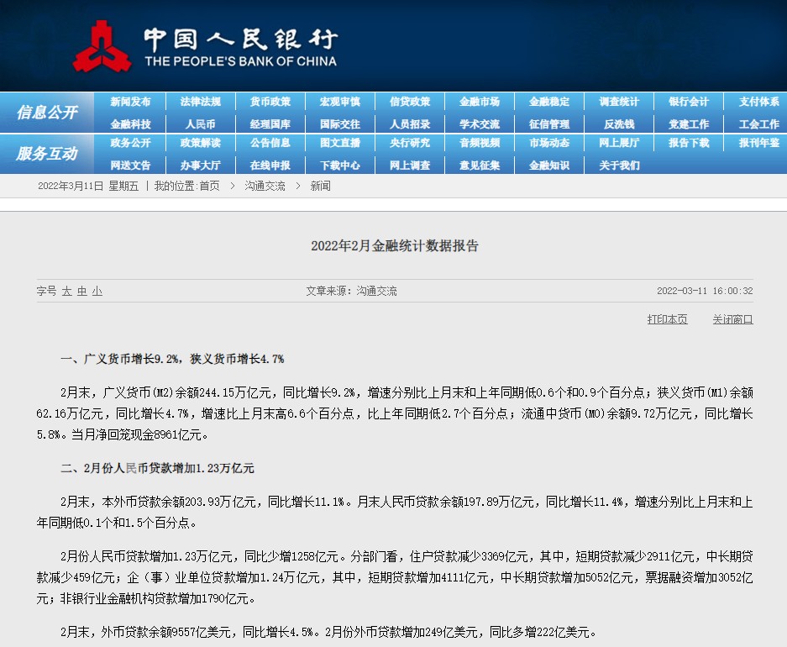Open 银行会计 navigation link
The image size is (787, 647).
(689, 102)
